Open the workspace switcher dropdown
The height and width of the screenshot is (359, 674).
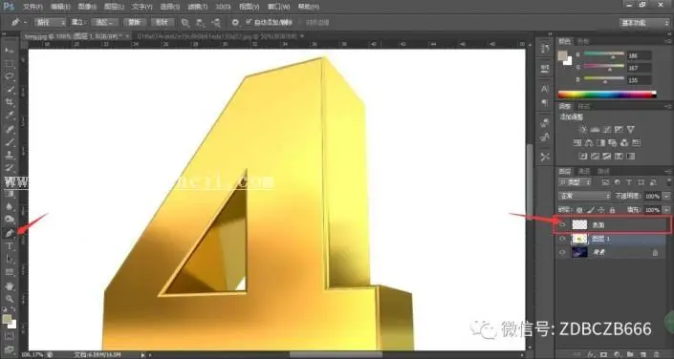coord(644,23)
